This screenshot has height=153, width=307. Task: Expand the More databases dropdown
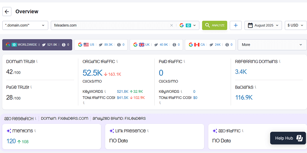272,44
